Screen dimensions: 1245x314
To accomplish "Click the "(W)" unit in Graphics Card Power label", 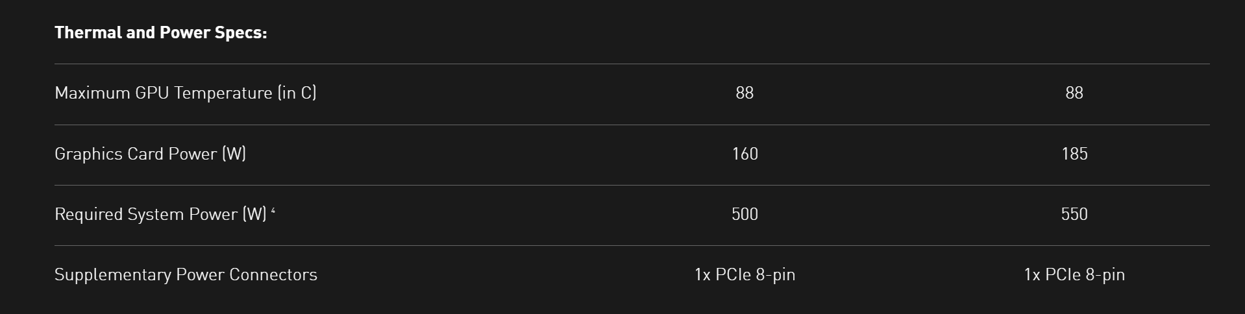I will 234,154.
